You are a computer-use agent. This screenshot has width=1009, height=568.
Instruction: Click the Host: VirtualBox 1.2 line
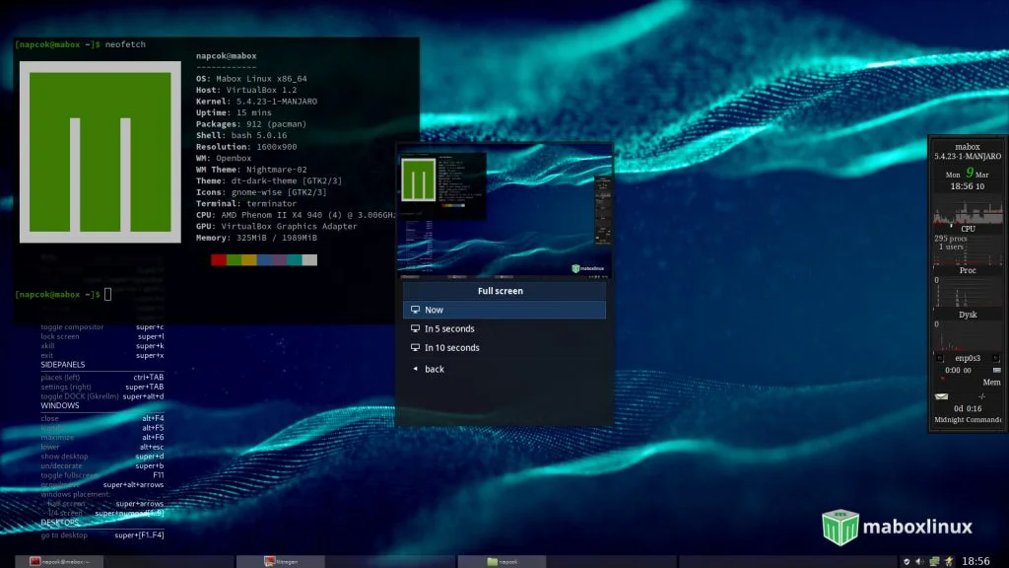tap(246, 90)
